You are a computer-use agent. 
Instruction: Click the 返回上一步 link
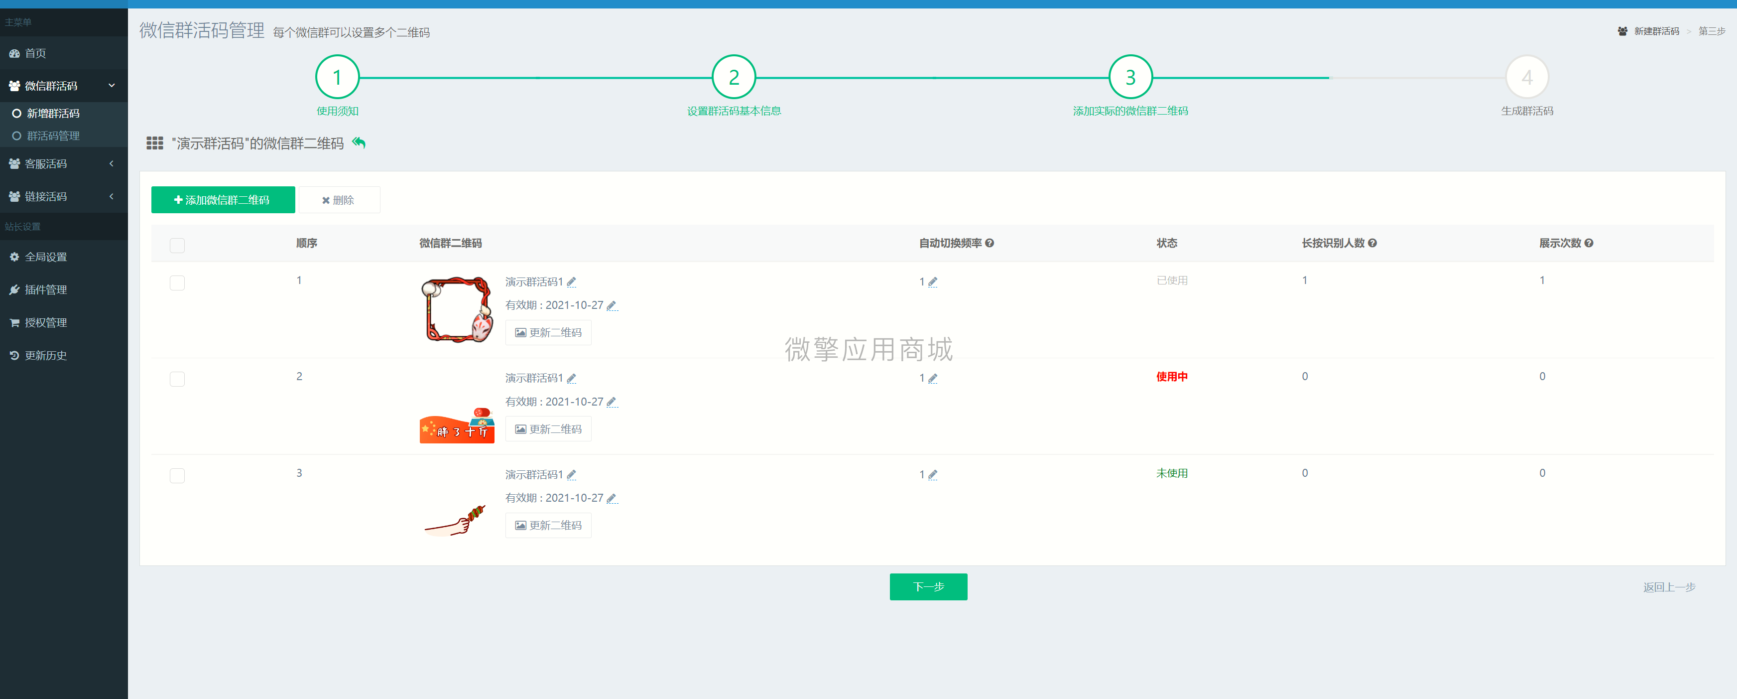pyautogui.click(x=1669, y=588)
